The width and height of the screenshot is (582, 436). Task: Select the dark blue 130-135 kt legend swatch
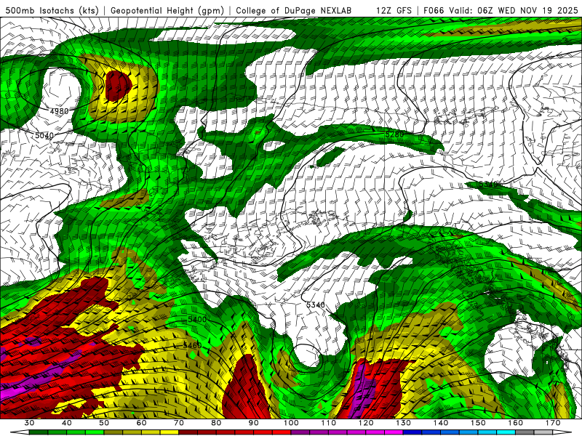pyautogui.click(x=412, y=432)
